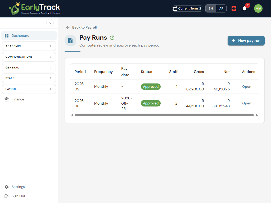This screenshot has height=203, width=271.
Task: Click the Finance bank icon
Action: point(7,99)
